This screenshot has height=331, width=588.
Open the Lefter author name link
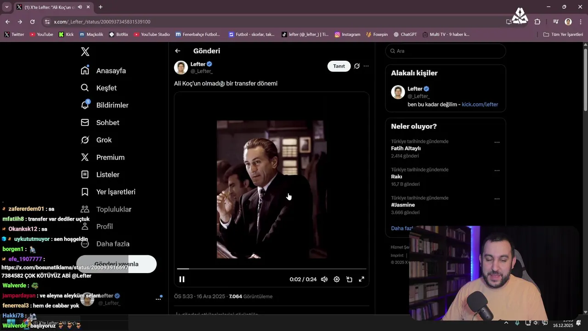coord(198,64)
